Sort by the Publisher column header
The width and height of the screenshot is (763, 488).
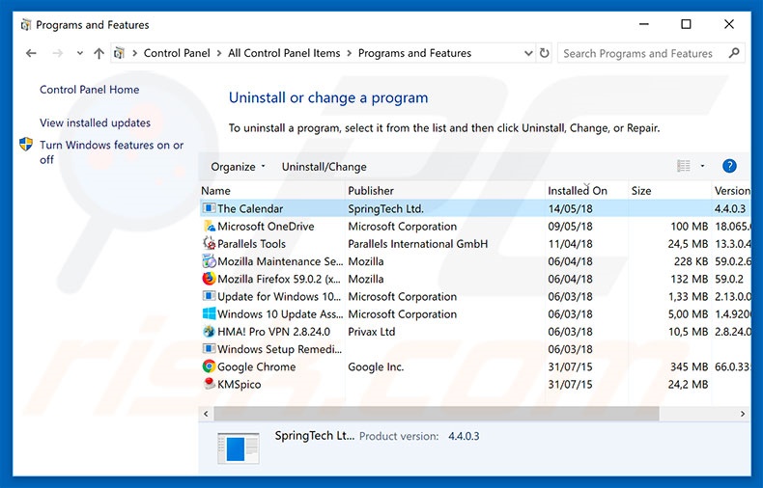(444, 191)
